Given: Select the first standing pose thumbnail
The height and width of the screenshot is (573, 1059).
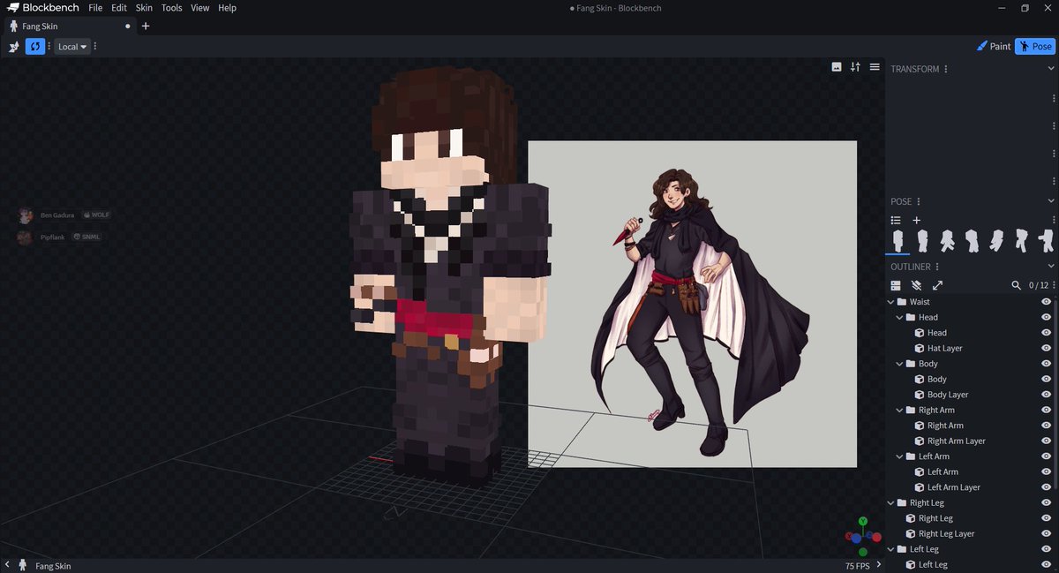Looking at the screenshot, I should coord(898,240).
